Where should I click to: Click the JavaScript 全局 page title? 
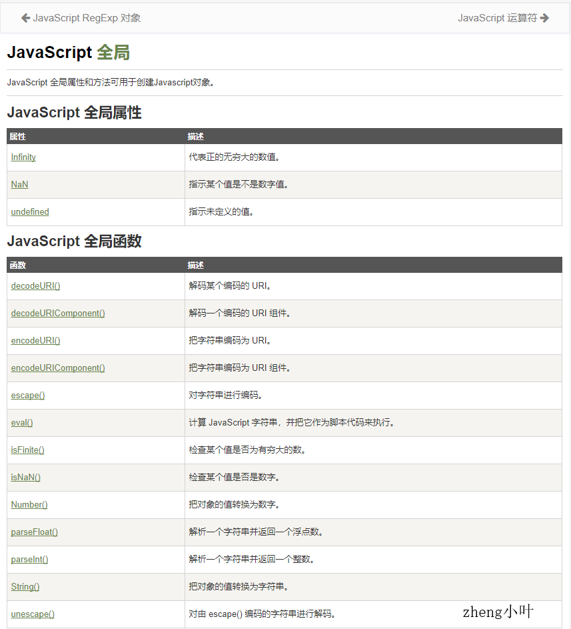coord(69,53)
